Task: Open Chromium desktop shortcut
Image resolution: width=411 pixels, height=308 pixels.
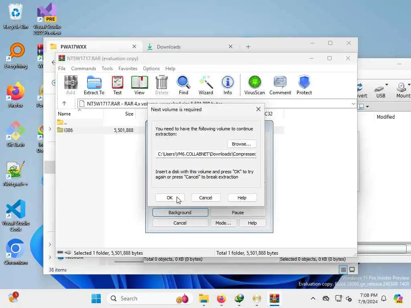Action: pyautogui.click(x=16, y=252)
